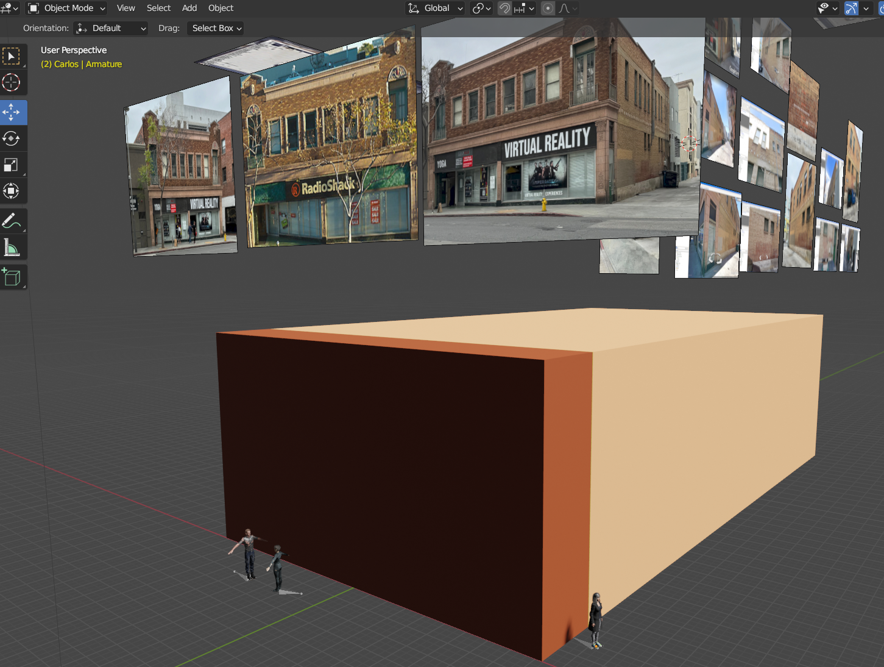Open the Object Mode dropdown
Image resolution: width=884 pixels, height=667 pixels.
point(67,8)
